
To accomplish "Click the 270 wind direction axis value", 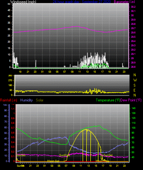I will click(x=10, y=81).
